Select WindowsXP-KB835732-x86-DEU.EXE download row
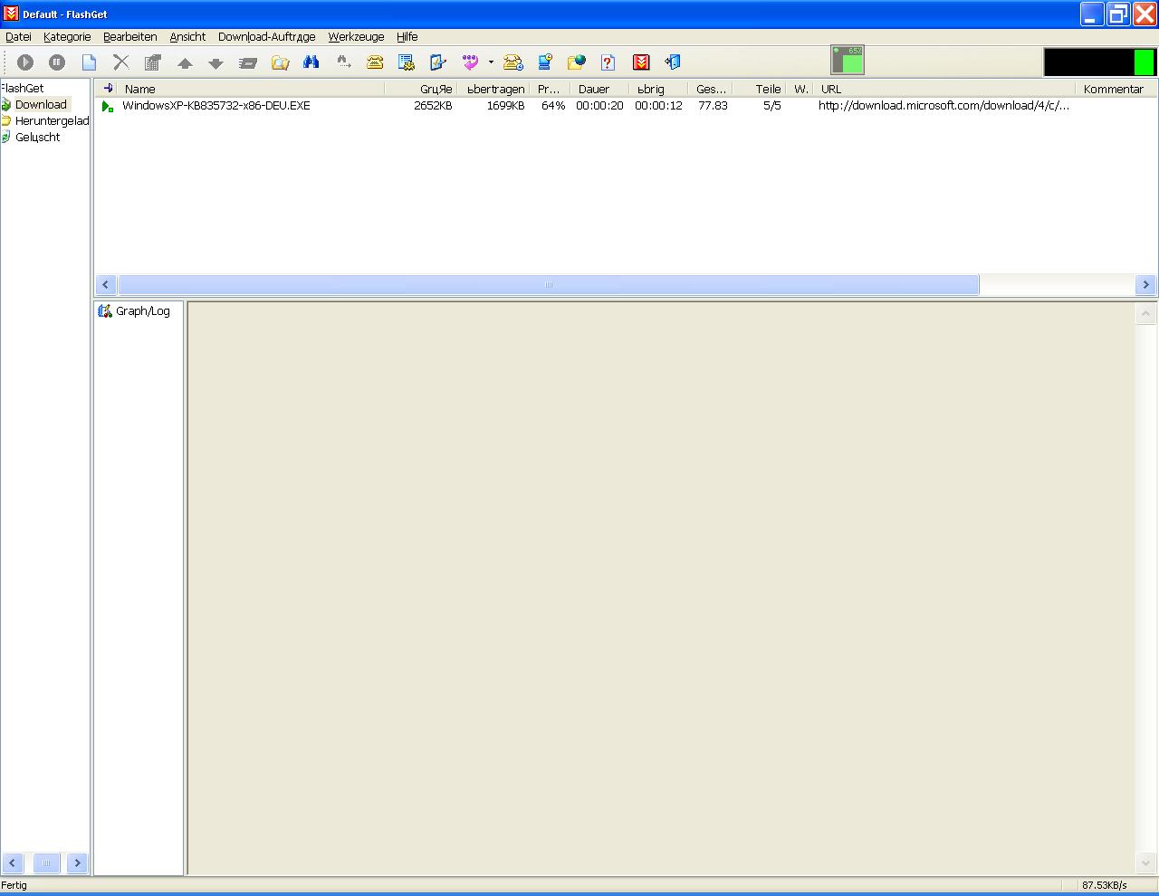 click(625, 106)
